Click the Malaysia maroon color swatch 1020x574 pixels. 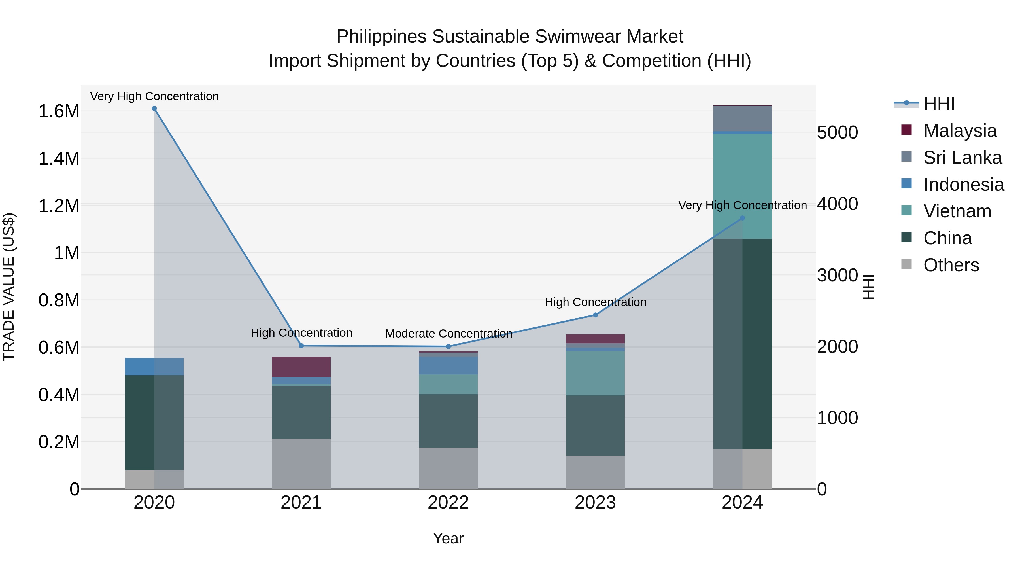[x=906, y=130]
